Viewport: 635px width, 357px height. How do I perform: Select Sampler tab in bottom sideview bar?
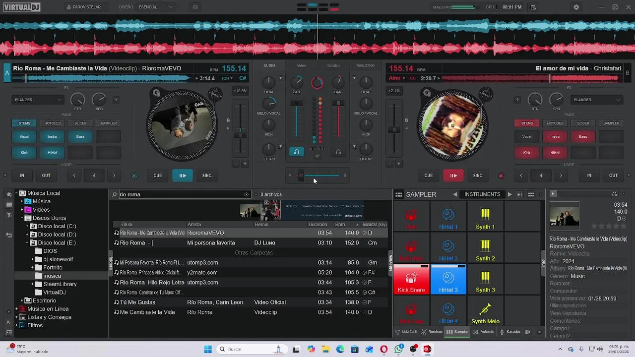point(457,332)
